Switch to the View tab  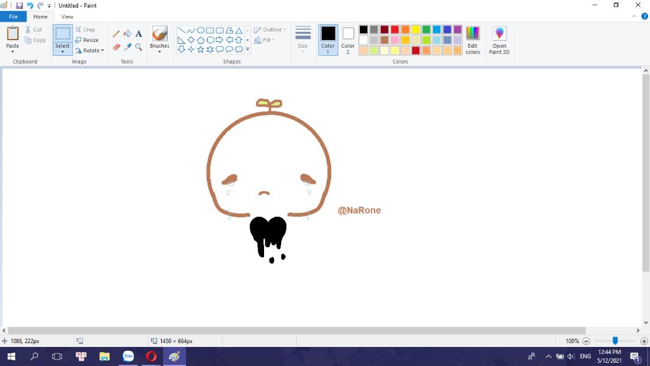(67, 17)
